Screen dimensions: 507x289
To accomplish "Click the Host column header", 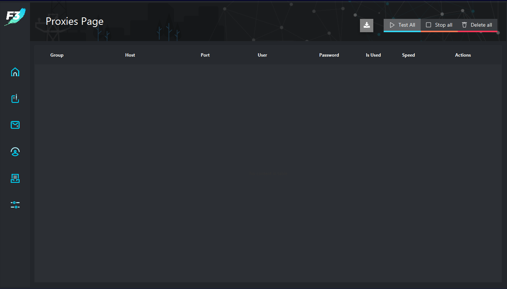I will [x=130, y=55].
